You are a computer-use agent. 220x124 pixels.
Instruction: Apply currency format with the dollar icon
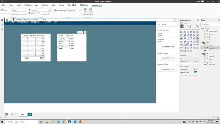[x=29, y=13]
